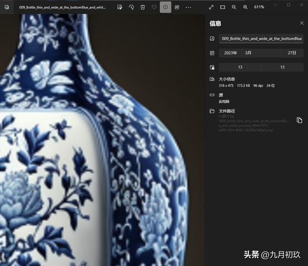Open the 2023年 year picker
Viewport: 308px width, 266px height.
(231, 53)
